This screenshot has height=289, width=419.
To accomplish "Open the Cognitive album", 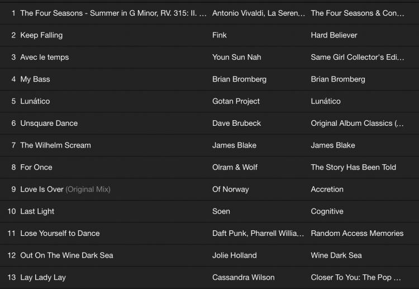I will tap(327, 211).
